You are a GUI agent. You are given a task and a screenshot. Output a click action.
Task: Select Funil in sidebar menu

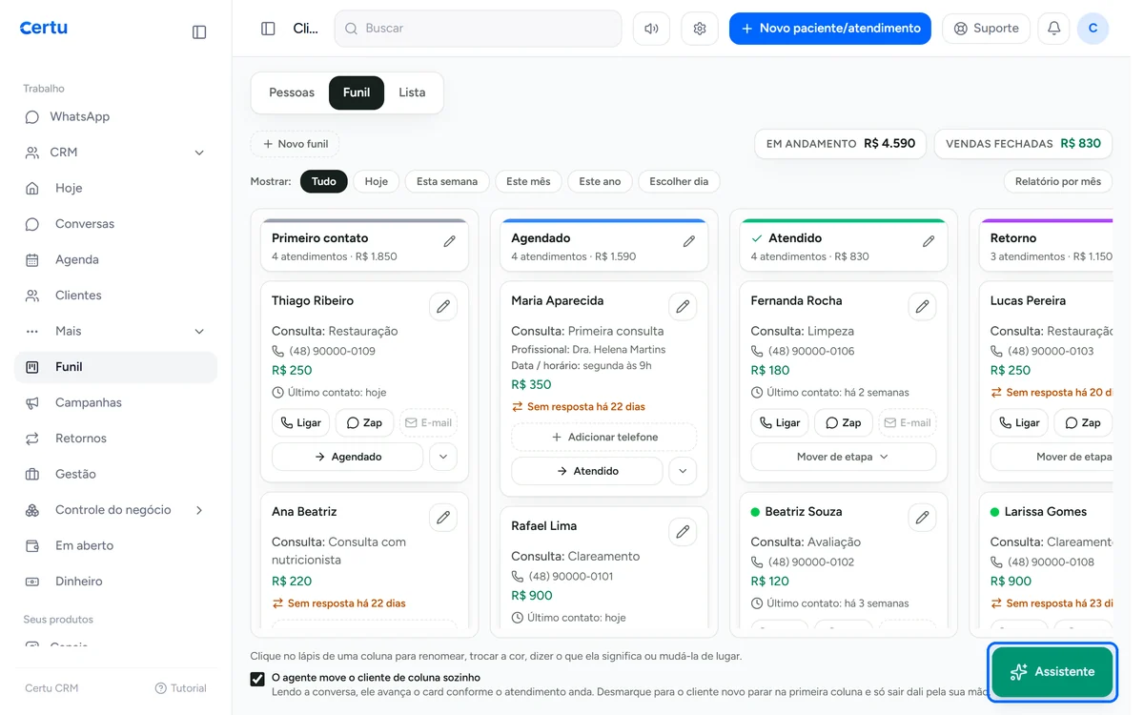(115, 367)
